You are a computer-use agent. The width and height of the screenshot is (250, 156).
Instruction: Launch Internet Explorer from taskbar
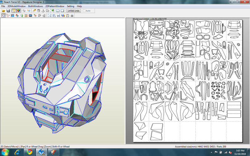tap(17, 152)
